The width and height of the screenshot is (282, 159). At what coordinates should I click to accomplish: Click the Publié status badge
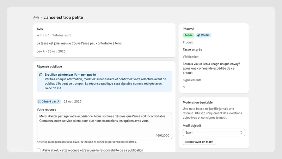pyautogui.click(x=188, y=35)
